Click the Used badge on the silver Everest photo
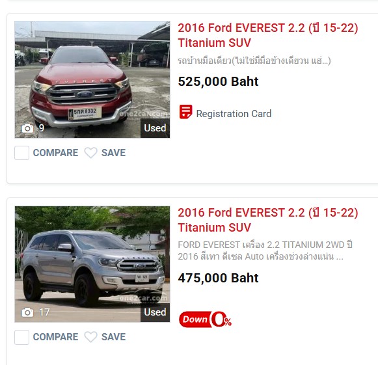This screenshot has height=365, width=378. click(x=155, y=312)
